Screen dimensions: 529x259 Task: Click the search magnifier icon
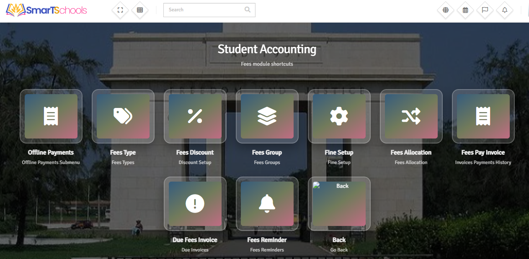pos(248,10)
